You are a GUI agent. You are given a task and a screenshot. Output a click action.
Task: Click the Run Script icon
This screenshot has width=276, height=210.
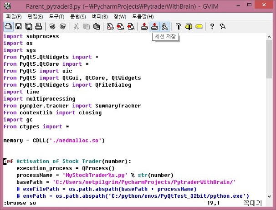coord(165,26)
